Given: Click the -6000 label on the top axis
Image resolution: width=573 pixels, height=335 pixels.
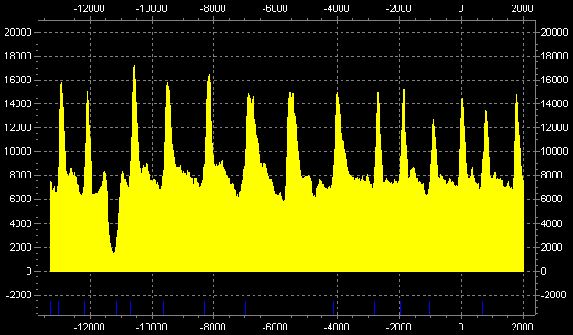Looking at the screenshot, I should pyautogui.click(x=276, y=8).
